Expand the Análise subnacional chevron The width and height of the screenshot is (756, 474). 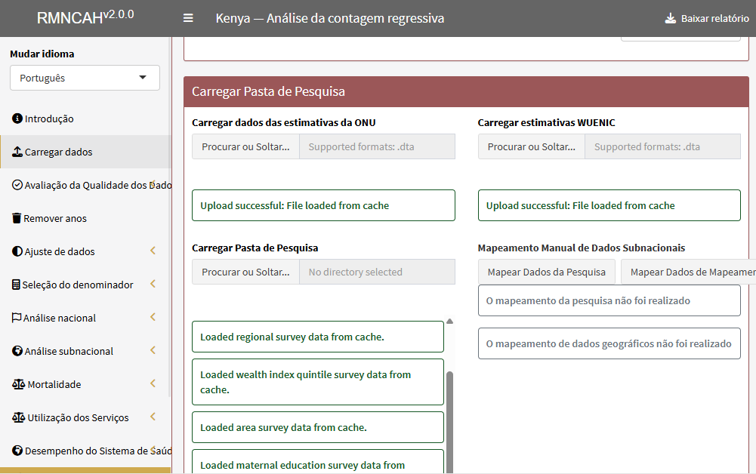click(153, 350)
